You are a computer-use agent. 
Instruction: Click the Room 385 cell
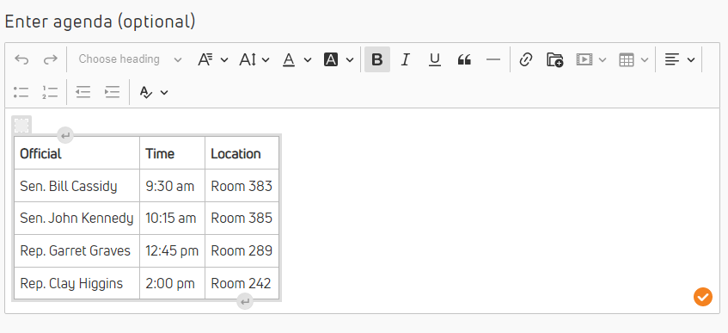242,218
